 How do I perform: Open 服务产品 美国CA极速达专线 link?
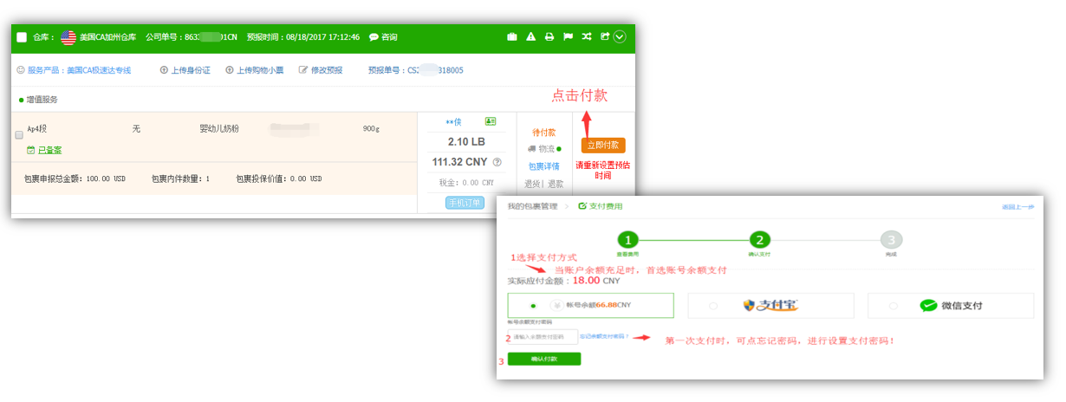74,70
